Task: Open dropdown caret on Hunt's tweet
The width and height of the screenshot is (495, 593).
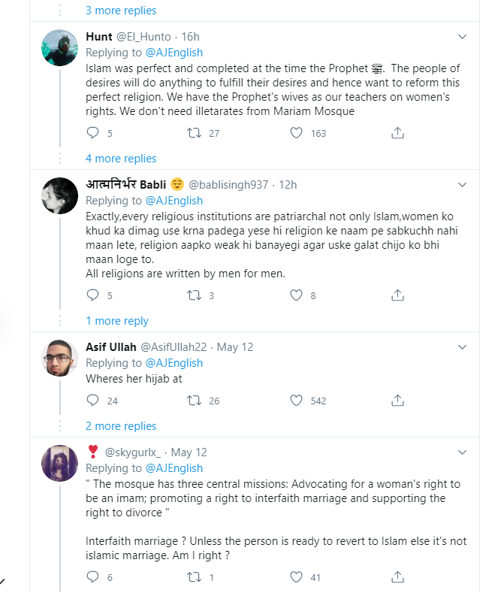Action: [463, 36]
